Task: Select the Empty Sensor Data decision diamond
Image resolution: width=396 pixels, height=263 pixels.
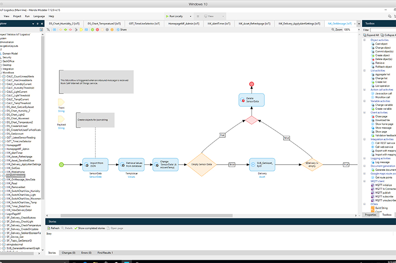Action: tap(201, 165)
